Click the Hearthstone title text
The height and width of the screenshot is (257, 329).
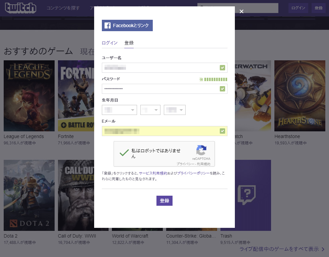287,136
